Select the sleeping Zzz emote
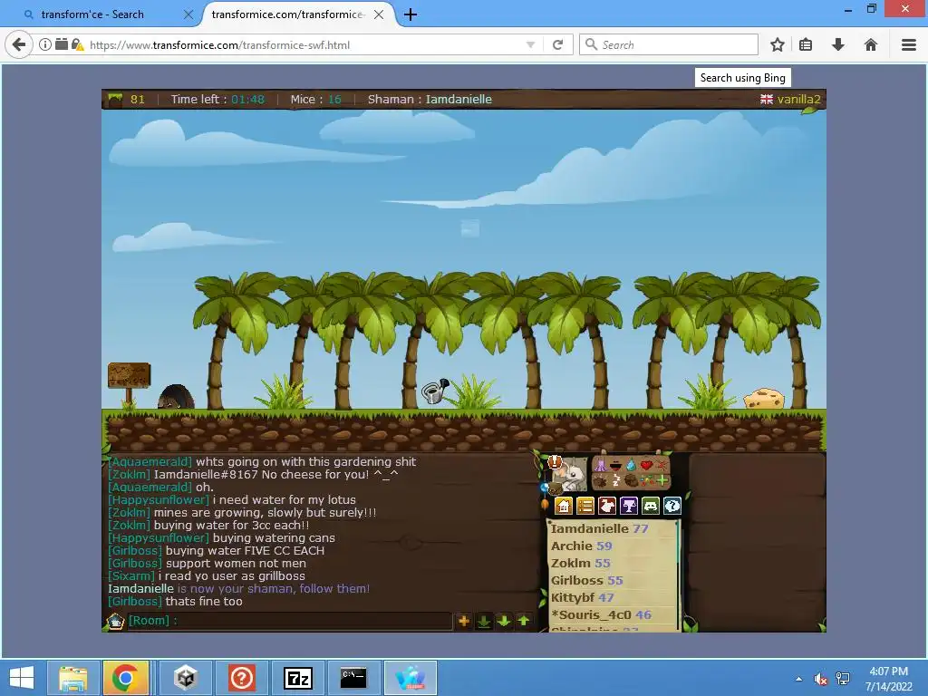The height and width of the screenshot is (696, 928). pyautogui.click(x=616, y=480)
